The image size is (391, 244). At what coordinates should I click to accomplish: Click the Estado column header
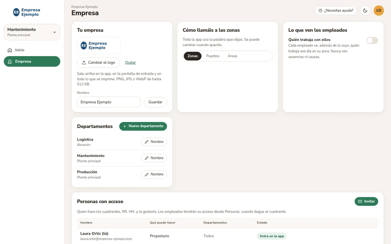[262, 223]
